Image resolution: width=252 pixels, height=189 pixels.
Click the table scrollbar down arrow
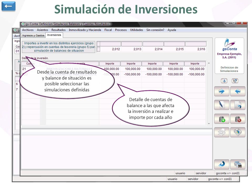[209, 124]
